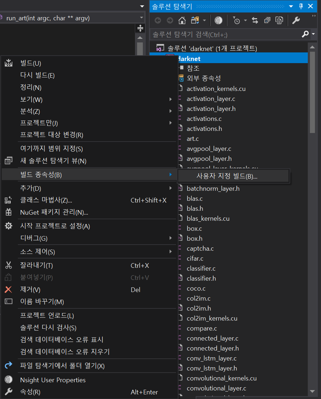Screen dimensions: 321x399
Task: Click the Back arrow in Solution Explorer toolbar
Action: 158,20
